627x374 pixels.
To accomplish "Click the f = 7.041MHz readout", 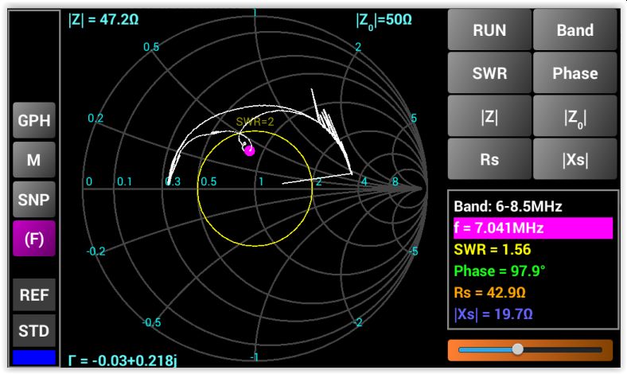I will 533,228.
